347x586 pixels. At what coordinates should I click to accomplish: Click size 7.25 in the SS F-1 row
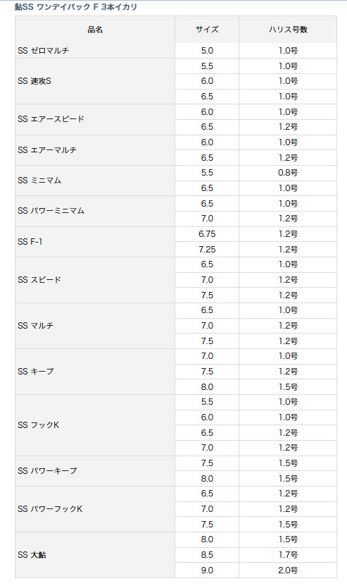(207, 249)
